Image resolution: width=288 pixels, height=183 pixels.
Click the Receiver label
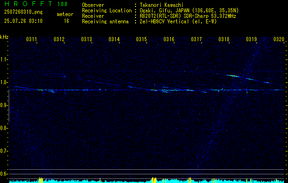click(93, 16)
